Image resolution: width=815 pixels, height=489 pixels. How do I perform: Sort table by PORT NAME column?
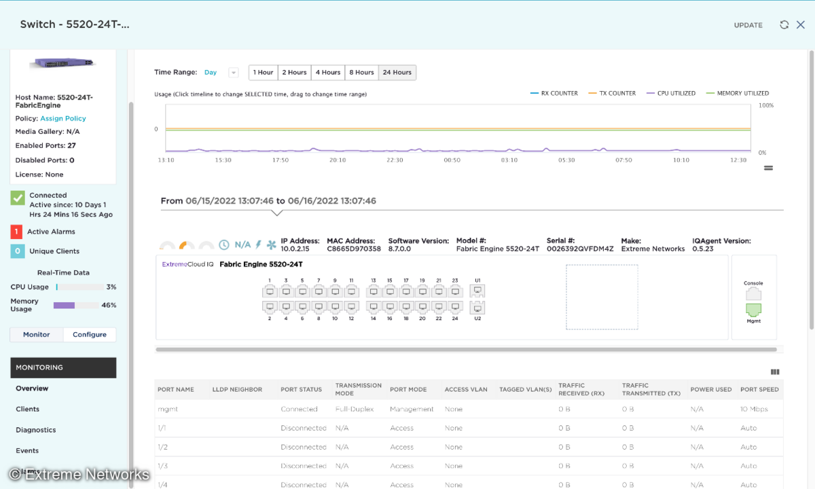176,390
